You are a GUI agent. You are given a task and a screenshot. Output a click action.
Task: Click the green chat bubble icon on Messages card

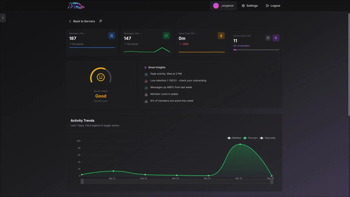(x=166, y=35)
